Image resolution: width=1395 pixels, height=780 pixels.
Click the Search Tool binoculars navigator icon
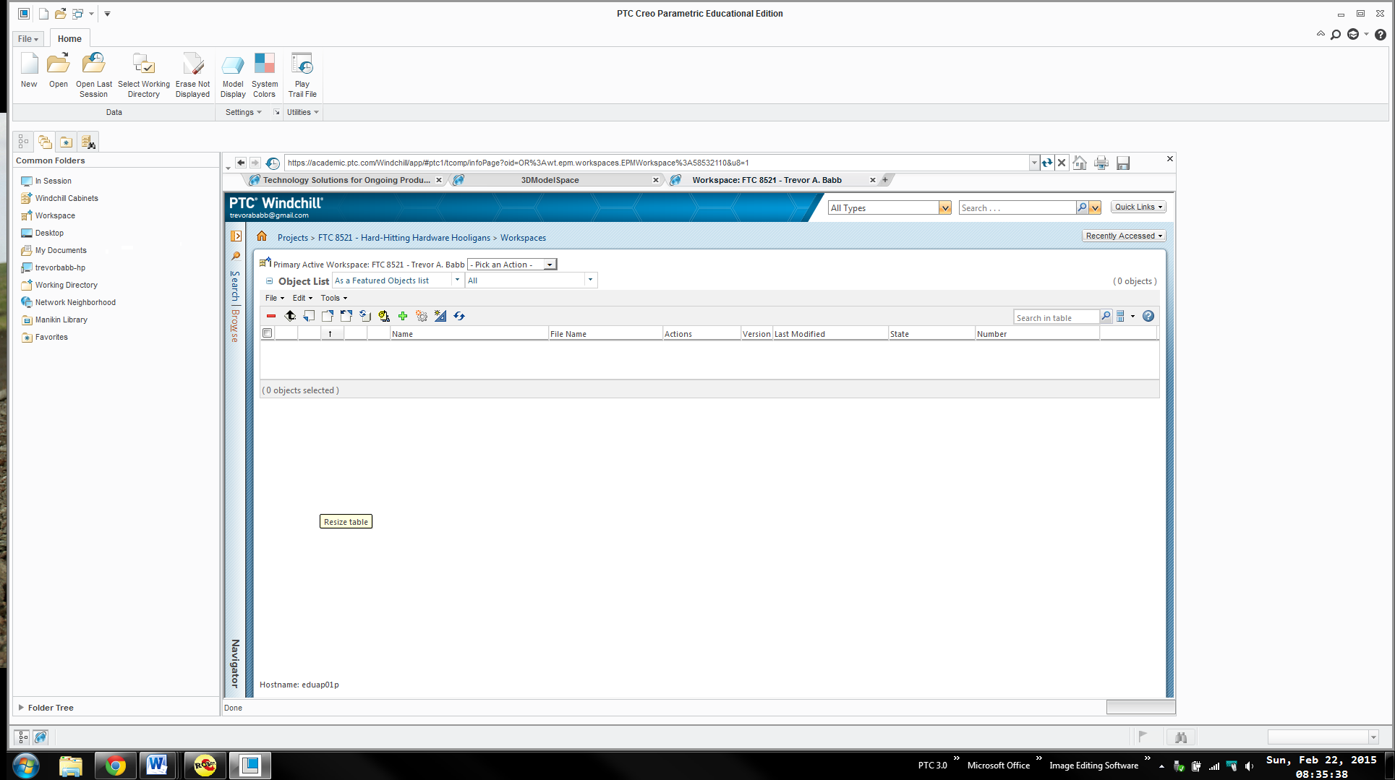[x=88, y=142]
